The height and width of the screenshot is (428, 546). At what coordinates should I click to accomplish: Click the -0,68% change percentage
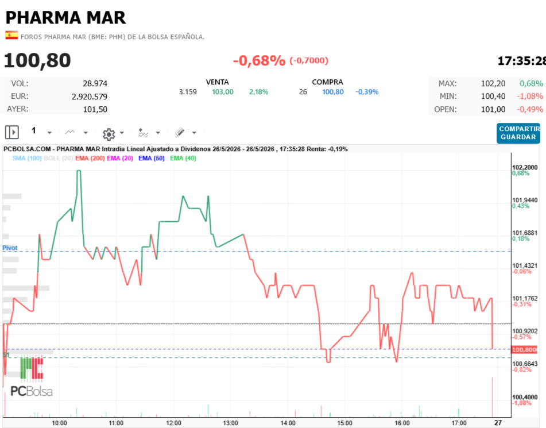tap(259, 61)
